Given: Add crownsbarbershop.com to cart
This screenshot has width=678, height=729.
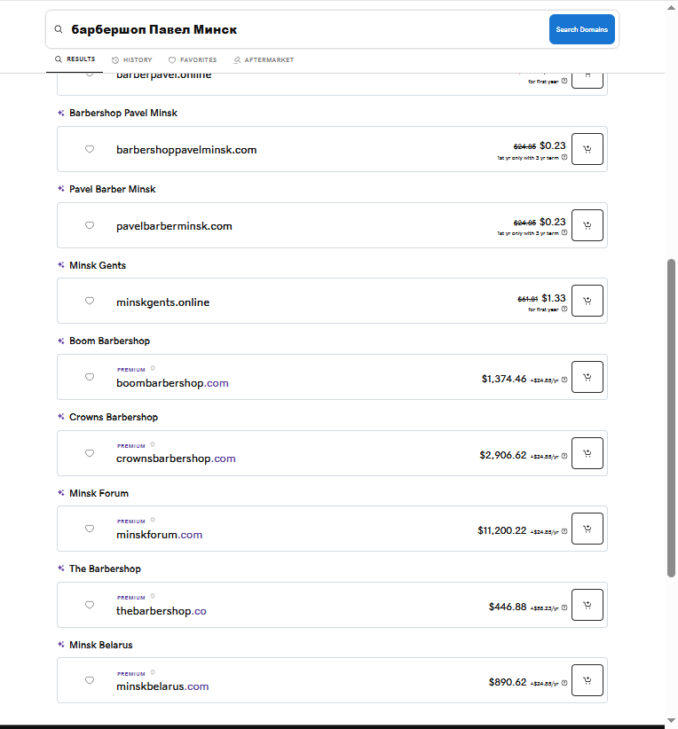Looking at the screenshot, I should coord(587,454).
